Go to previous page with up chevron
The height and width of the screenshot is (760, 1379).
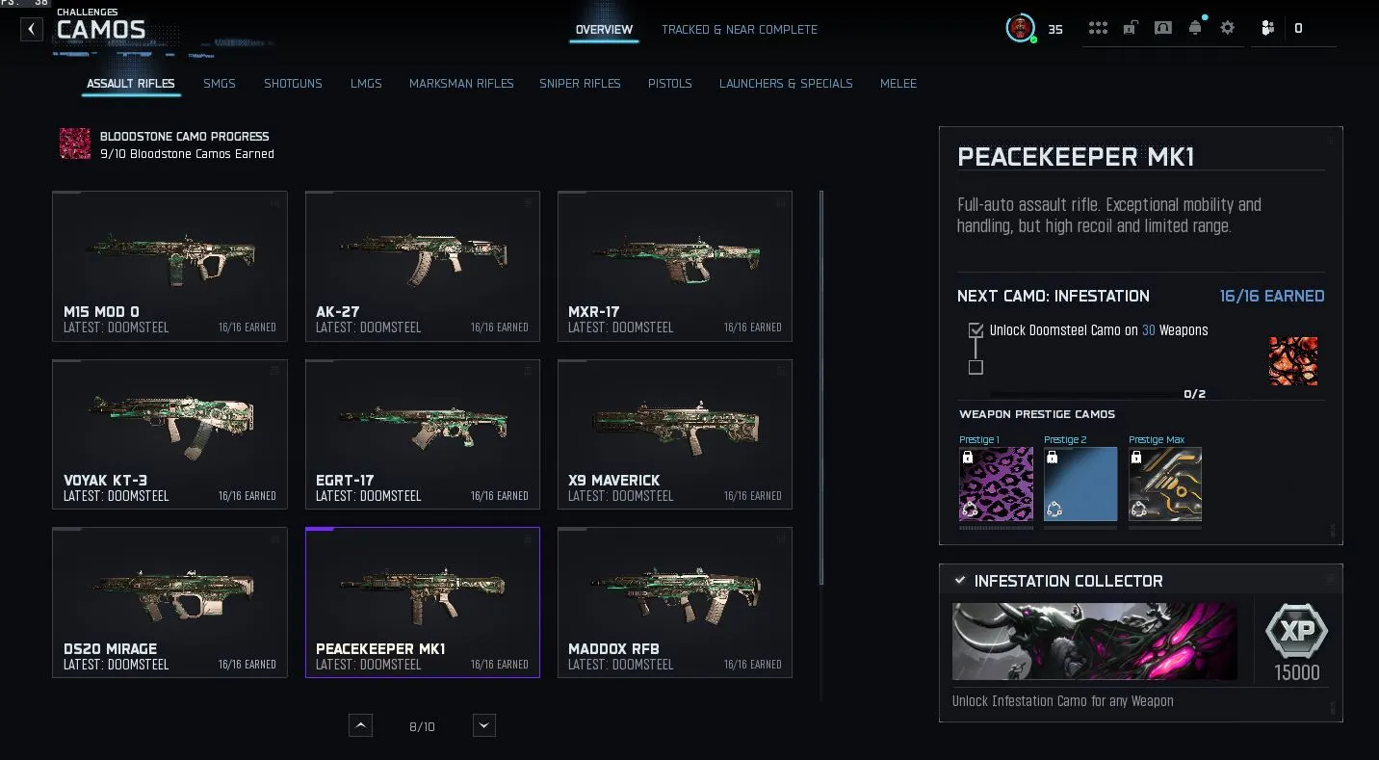(360, 725)
